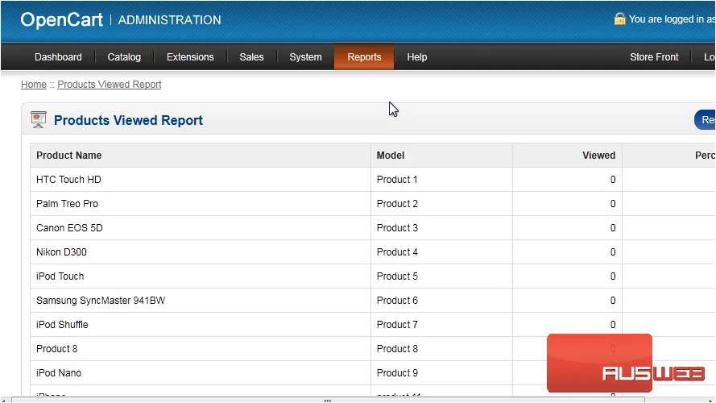Open the Dashboard menu
Image resolution: width=716 pixels, height=403 pixels.
click(x=58, y=57)
